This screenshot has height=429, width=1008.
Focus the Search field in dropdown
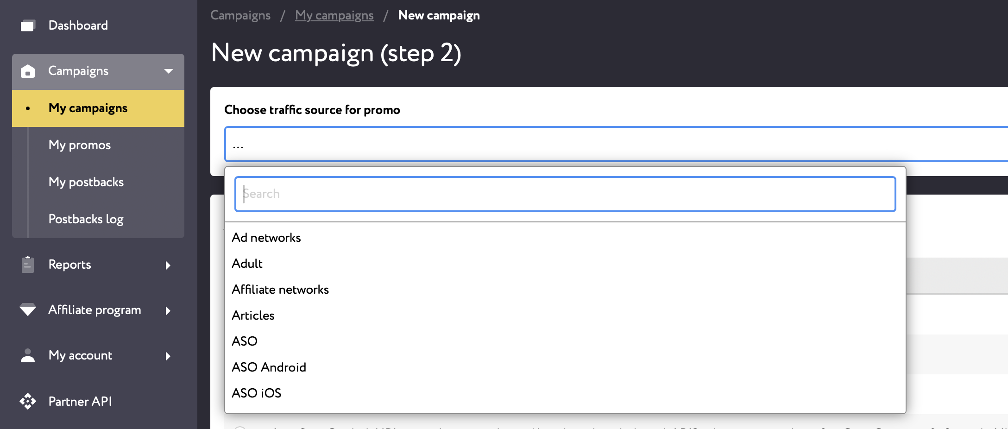565,194
